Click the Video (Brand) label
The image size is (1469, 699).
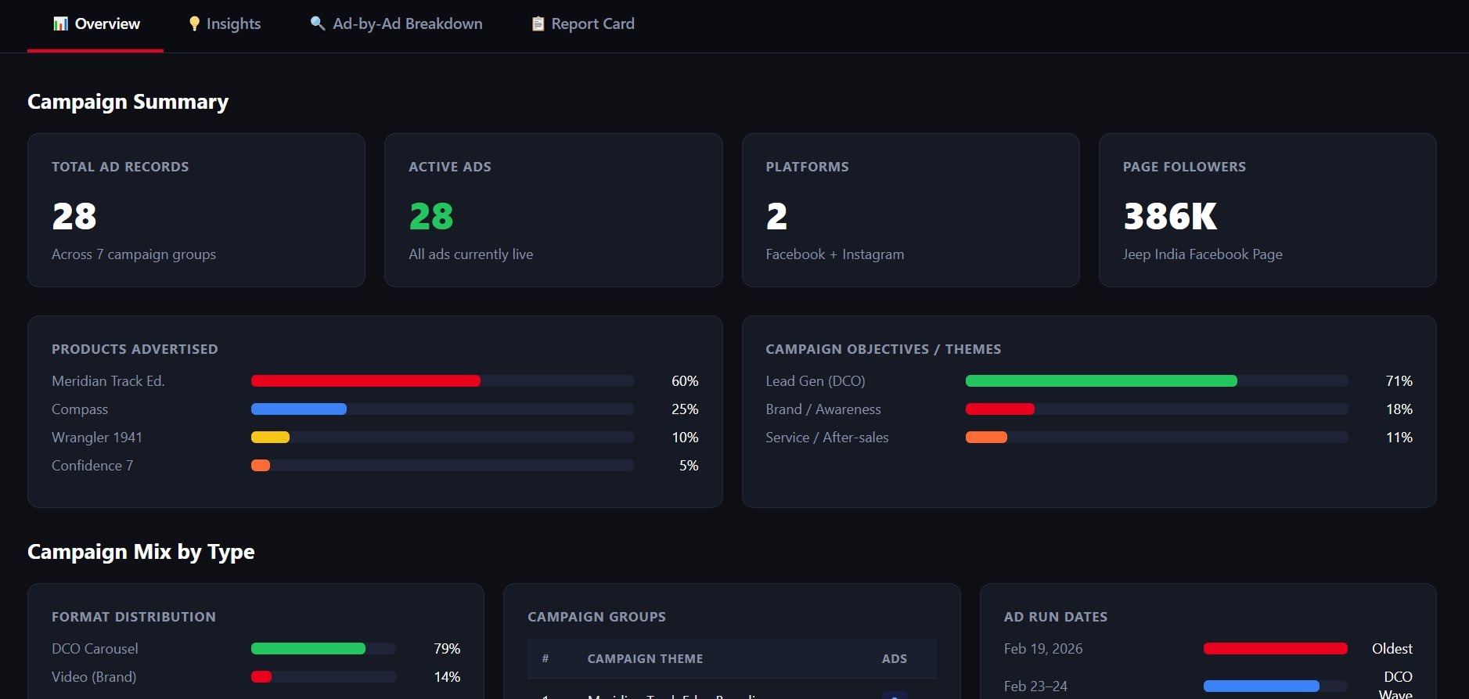(x=94, y=677)
